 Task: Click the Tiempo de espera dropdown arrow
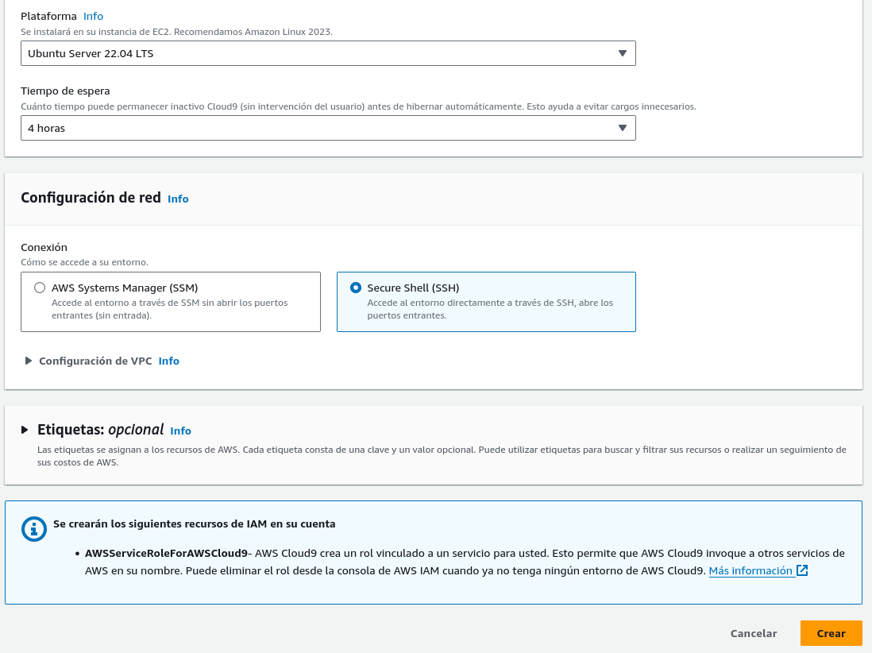[x=623, y=128]
